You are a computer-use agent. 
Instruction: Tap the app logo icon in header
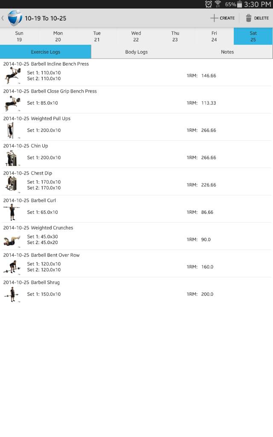pyautogui.click(x=15, y=18)
